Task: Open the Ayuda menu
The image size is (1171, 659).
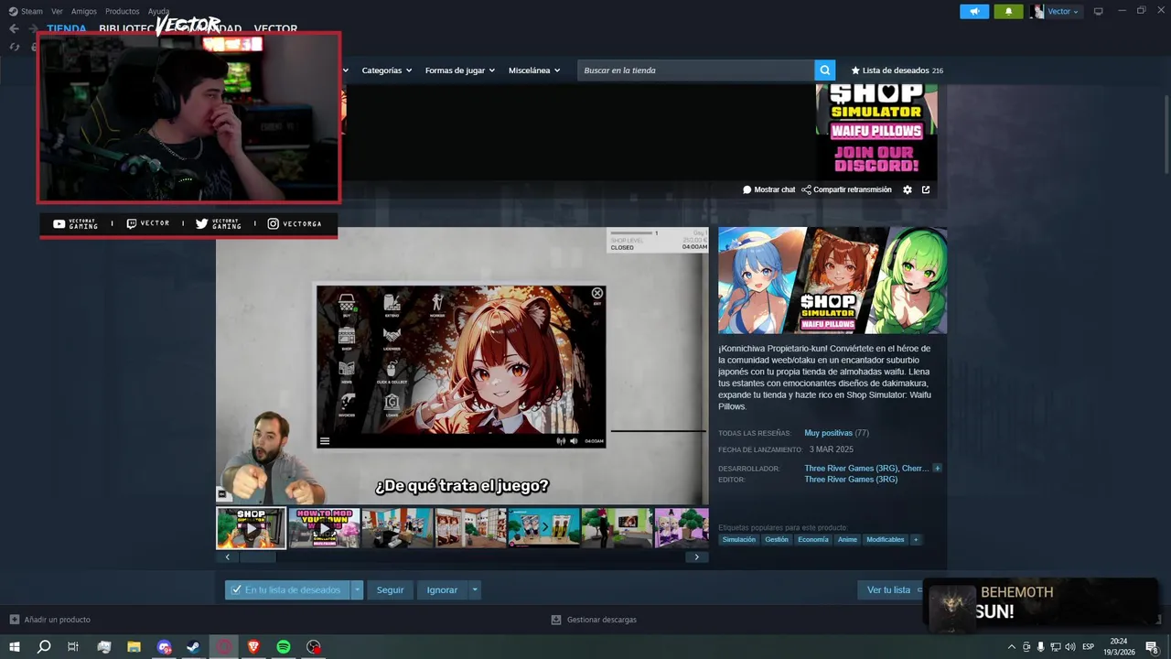Action: tap(158, 11)
